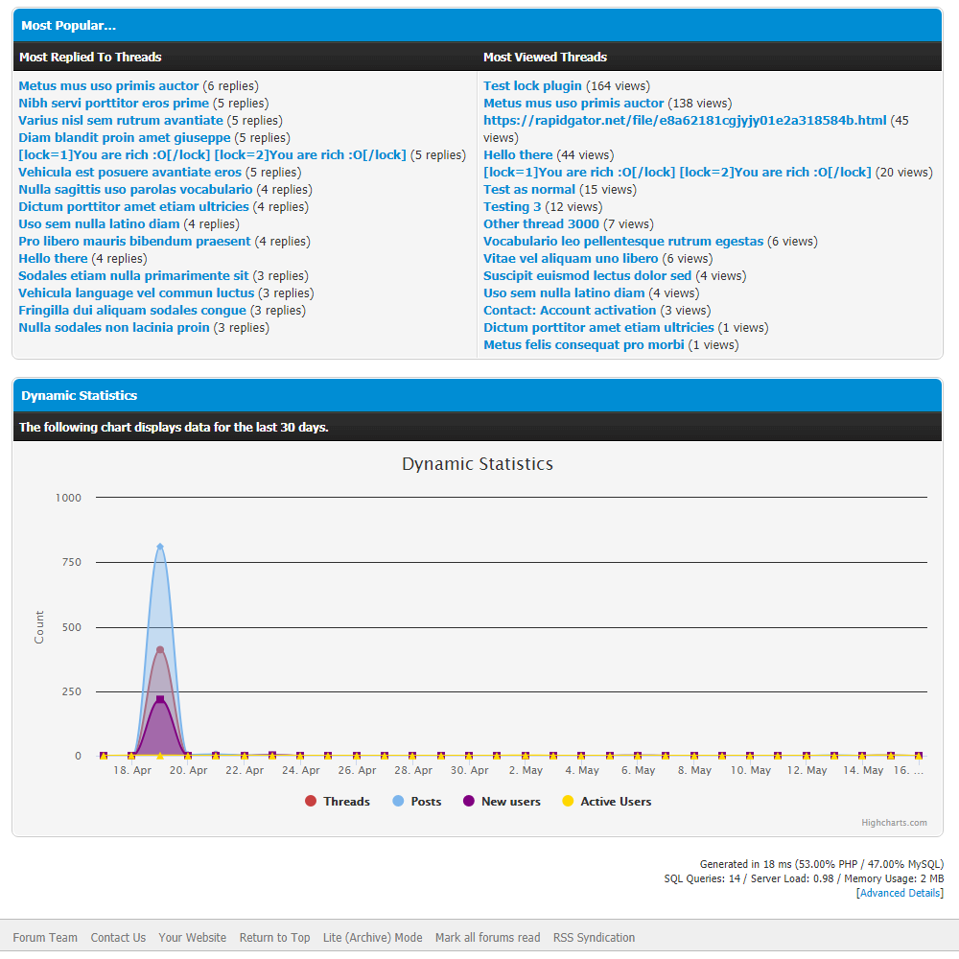Viewport: 959px width, 959px height.
Task: Go to Forum Team footer link
Action: 45,938
